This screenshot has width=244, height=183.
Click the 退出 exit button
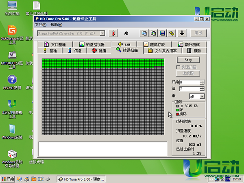coord(198,33)
